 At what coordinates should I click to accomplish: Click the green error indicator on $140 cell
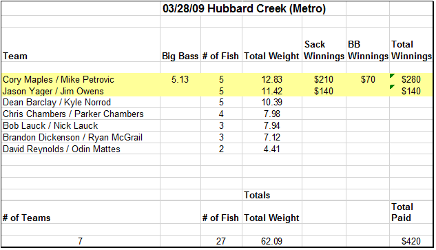[x=392, y=87]
